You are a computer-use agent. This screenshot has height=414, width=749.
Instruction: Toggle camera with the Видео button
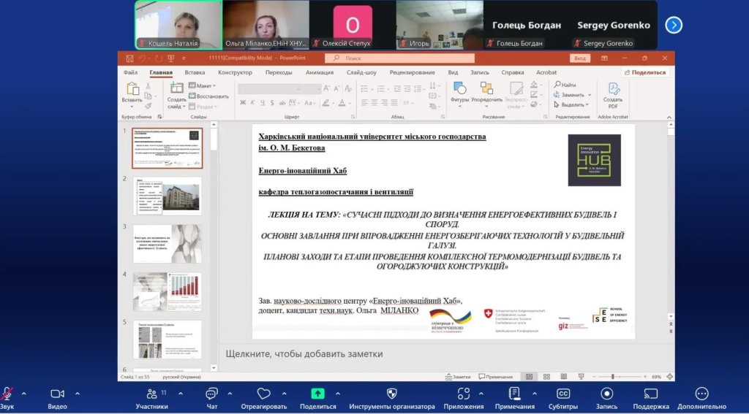(x=57, y=394)
